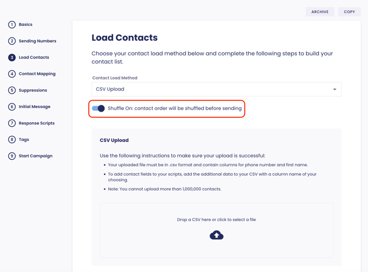368x272 pixels.
Task: Click the COPY button
Action: (349, 12)
